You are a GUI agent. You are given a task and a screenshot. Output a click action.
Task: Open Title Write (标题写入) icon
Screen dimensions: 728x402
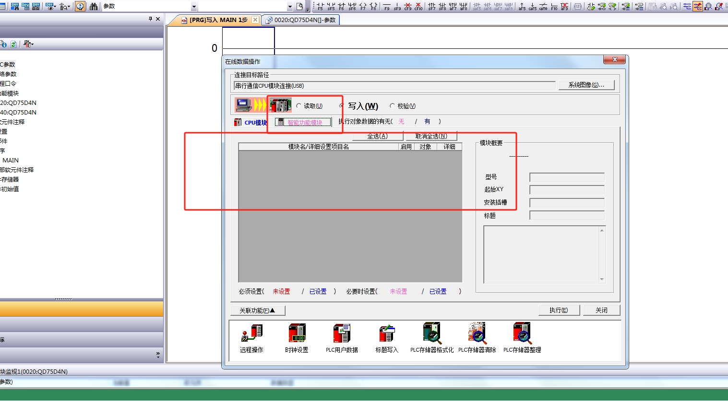387,333
